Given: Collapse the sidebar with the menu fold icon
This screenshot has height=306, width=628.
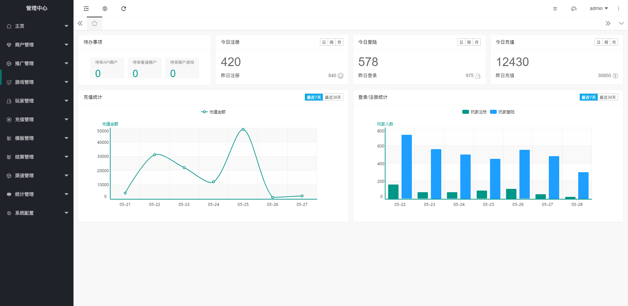Looking at the screenshot, I should pos(86,9).
